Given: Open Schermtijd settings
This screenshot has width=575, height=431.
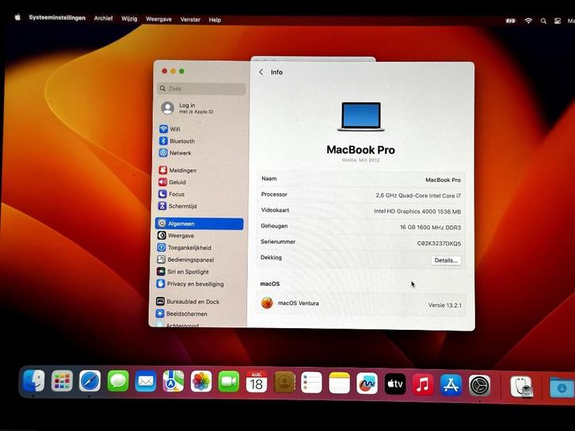Looking at the screenshot, I should (x=182, y=206).
